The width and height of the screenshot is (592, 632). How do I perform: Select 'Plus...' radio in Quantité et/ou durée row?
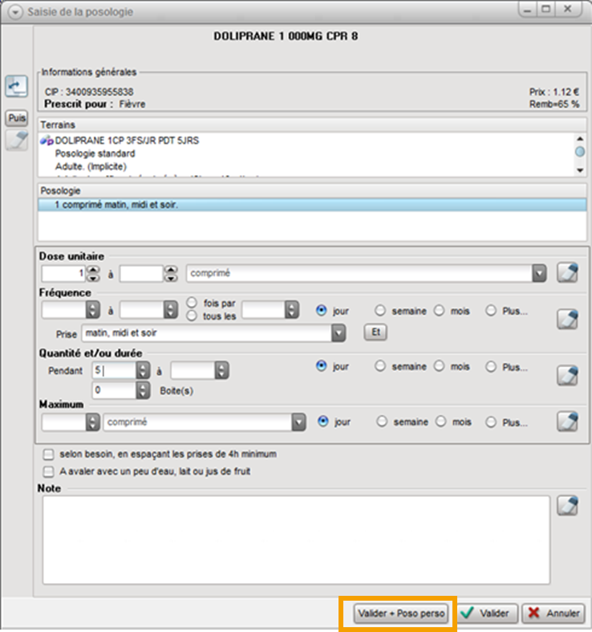tap(491, 366)
